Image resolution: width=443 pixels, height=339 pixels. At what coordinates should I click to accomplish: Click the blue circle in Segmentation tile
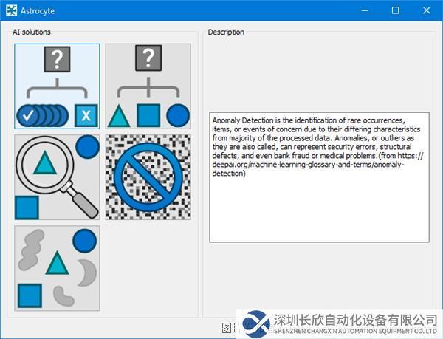coord(85,240)
